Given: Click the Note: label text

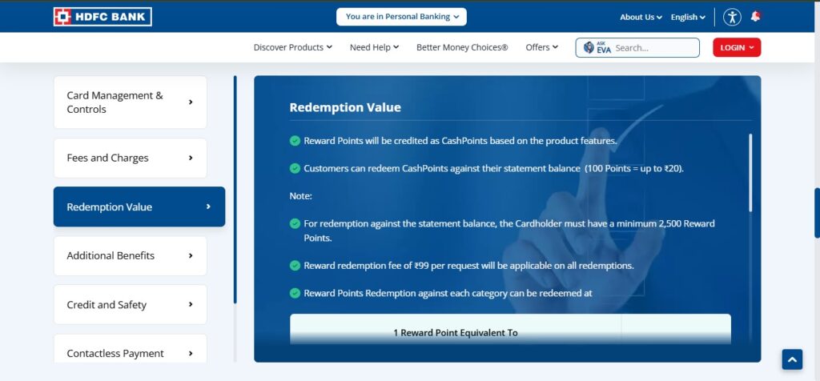Looking at the screenshot, I should [x=301, y=196].
